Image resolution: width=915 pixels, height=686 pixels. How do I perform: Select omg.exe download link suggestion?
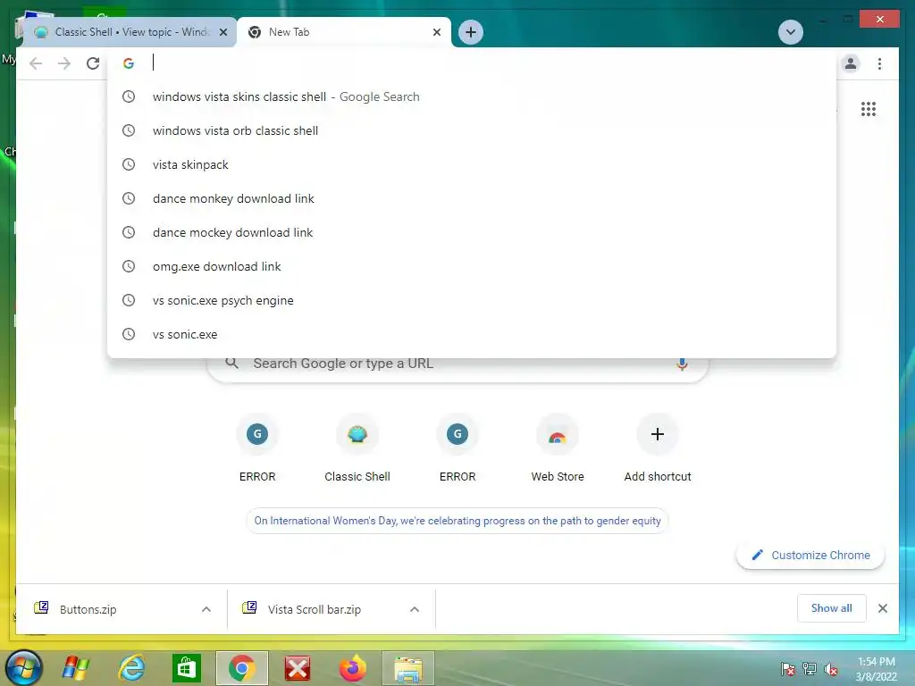point(472,266)
